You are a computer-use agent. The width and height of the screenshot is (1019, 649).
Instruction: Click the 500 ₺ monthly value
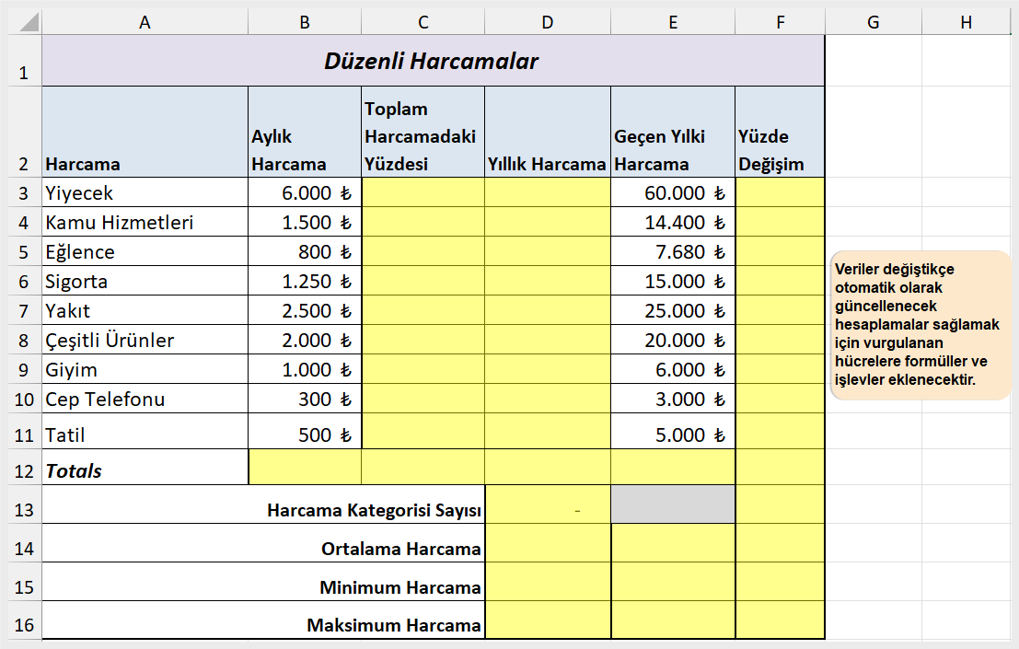click(x=304, y=432)
